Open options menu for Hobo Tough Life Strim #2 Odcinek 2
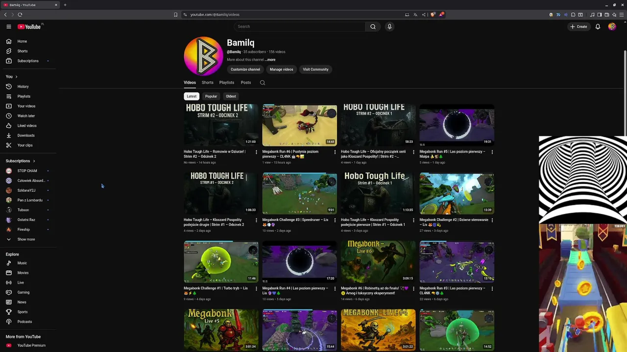This screenshot has width=627, height=352. [x=256, y=152]
